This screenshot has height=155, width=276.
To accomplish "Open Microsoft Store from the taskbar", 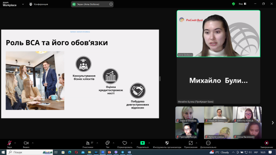I will 63,152.
